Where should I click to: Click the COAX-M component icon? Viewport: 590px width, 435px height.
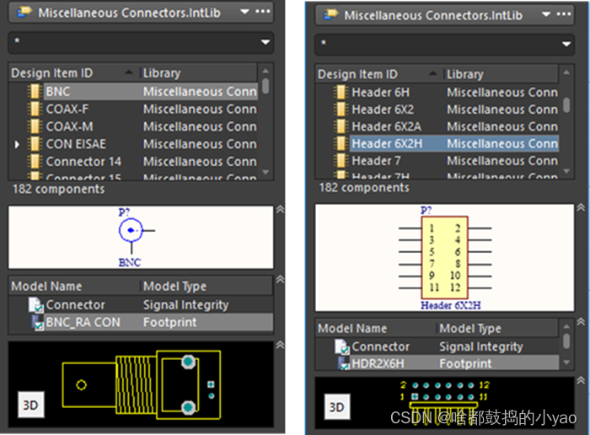click(35, 126)
